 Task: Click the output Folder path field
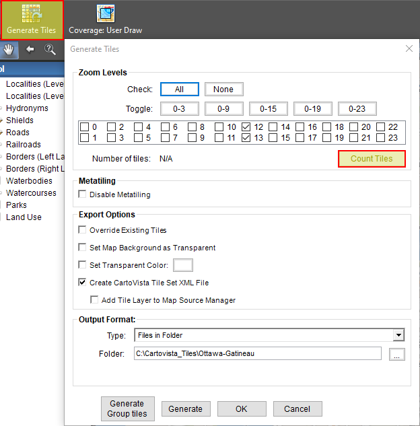coord(258,353)
